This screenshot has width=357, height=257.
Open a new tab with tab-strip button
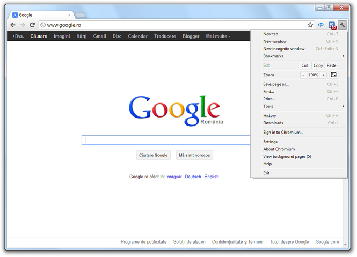coord(81,15)
